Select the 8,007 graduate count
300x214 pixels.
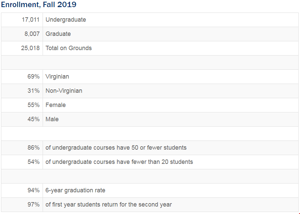32,34
